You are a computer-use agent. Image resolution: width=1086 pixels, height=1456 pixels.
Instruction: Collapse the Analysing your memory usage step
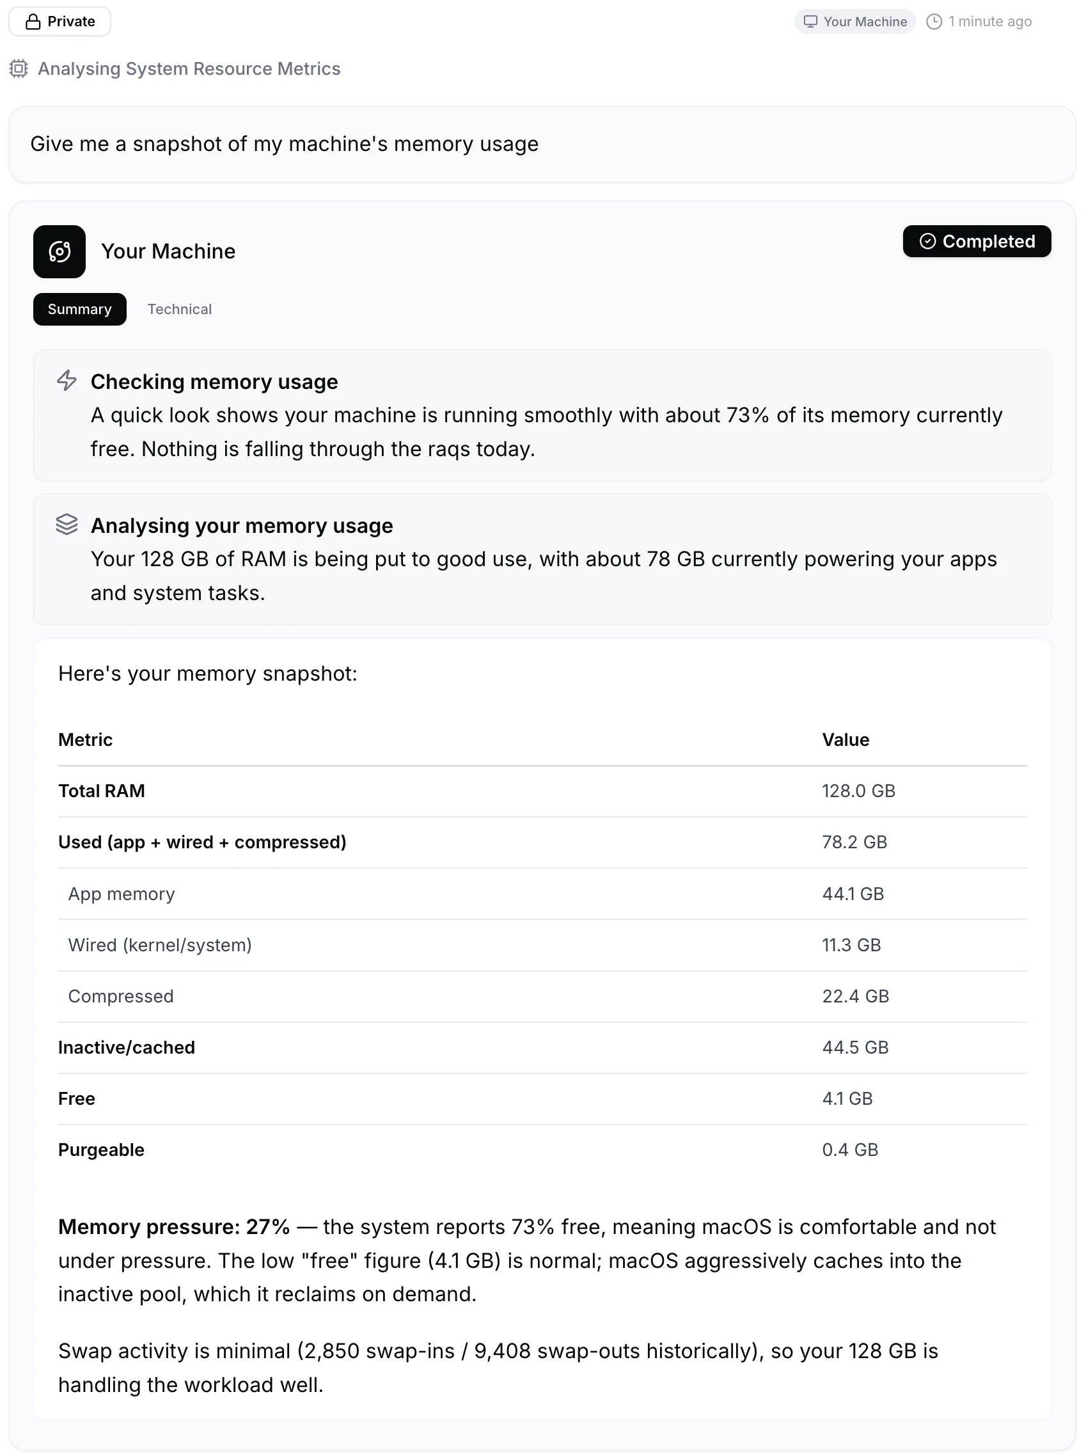pyautogui.click(x=242, y=525)
